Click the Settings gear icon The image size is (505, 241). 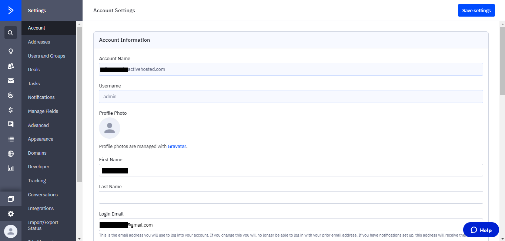(11, 214)
